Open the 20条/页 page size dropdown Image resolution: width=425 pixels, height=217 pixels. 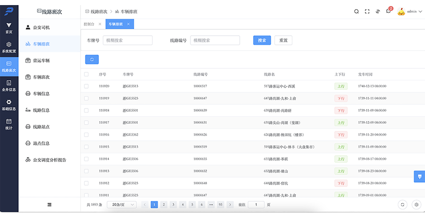click(122, 205)
